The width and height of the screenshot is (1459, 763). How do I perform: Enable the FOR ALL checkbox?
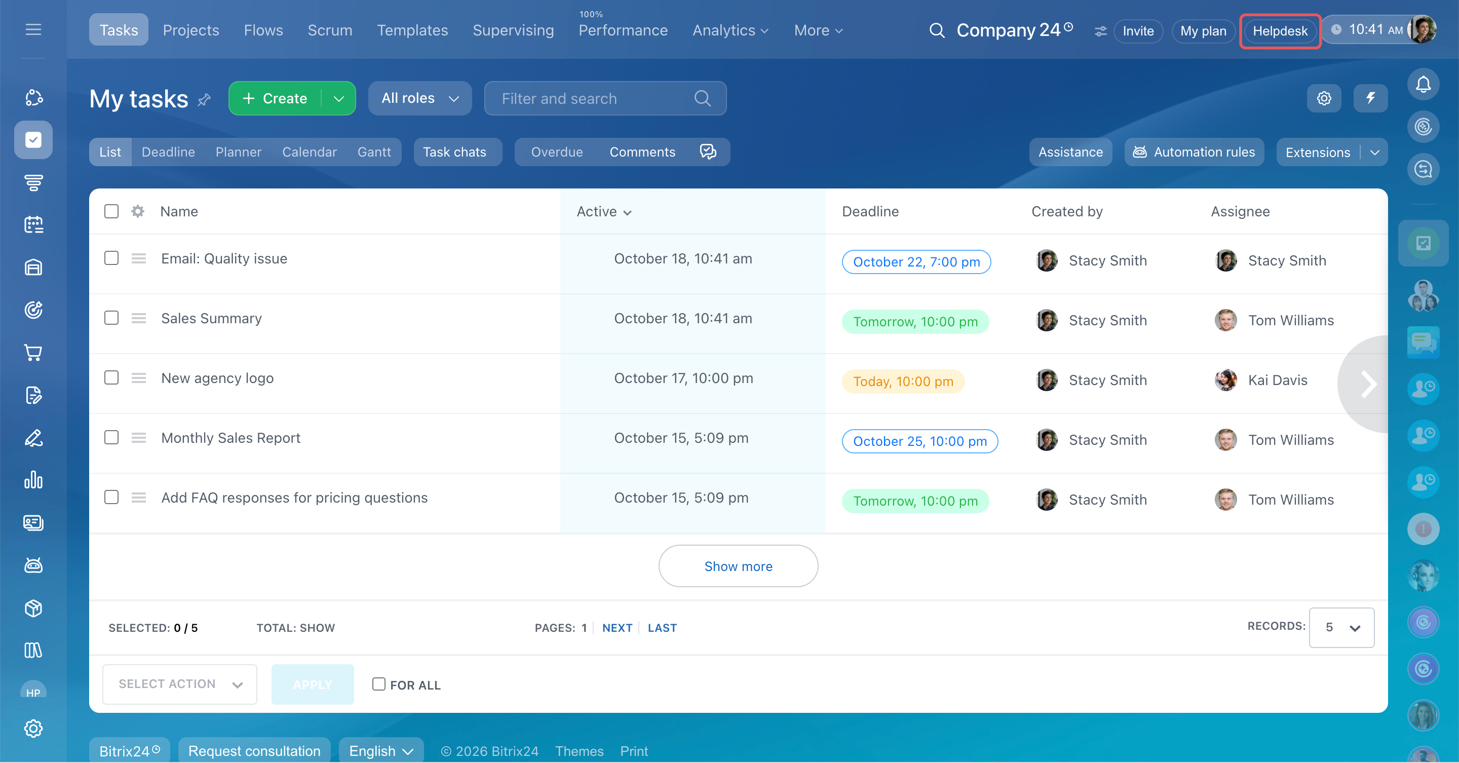379,684
